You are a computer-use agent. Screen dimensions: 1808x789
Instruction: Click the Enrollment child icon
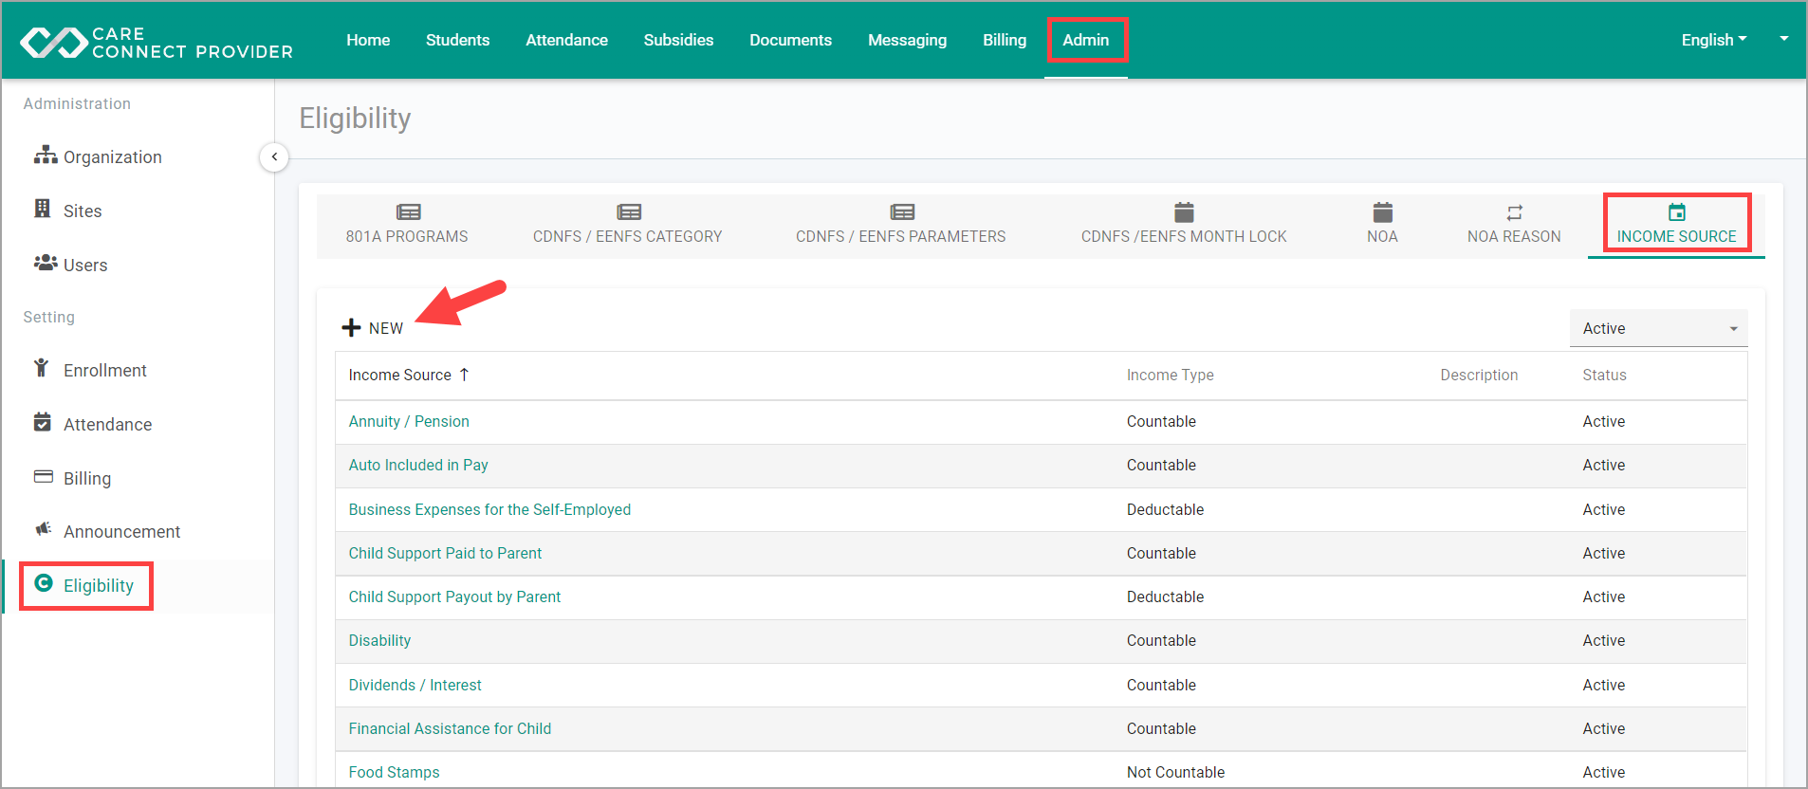point(41,368)
